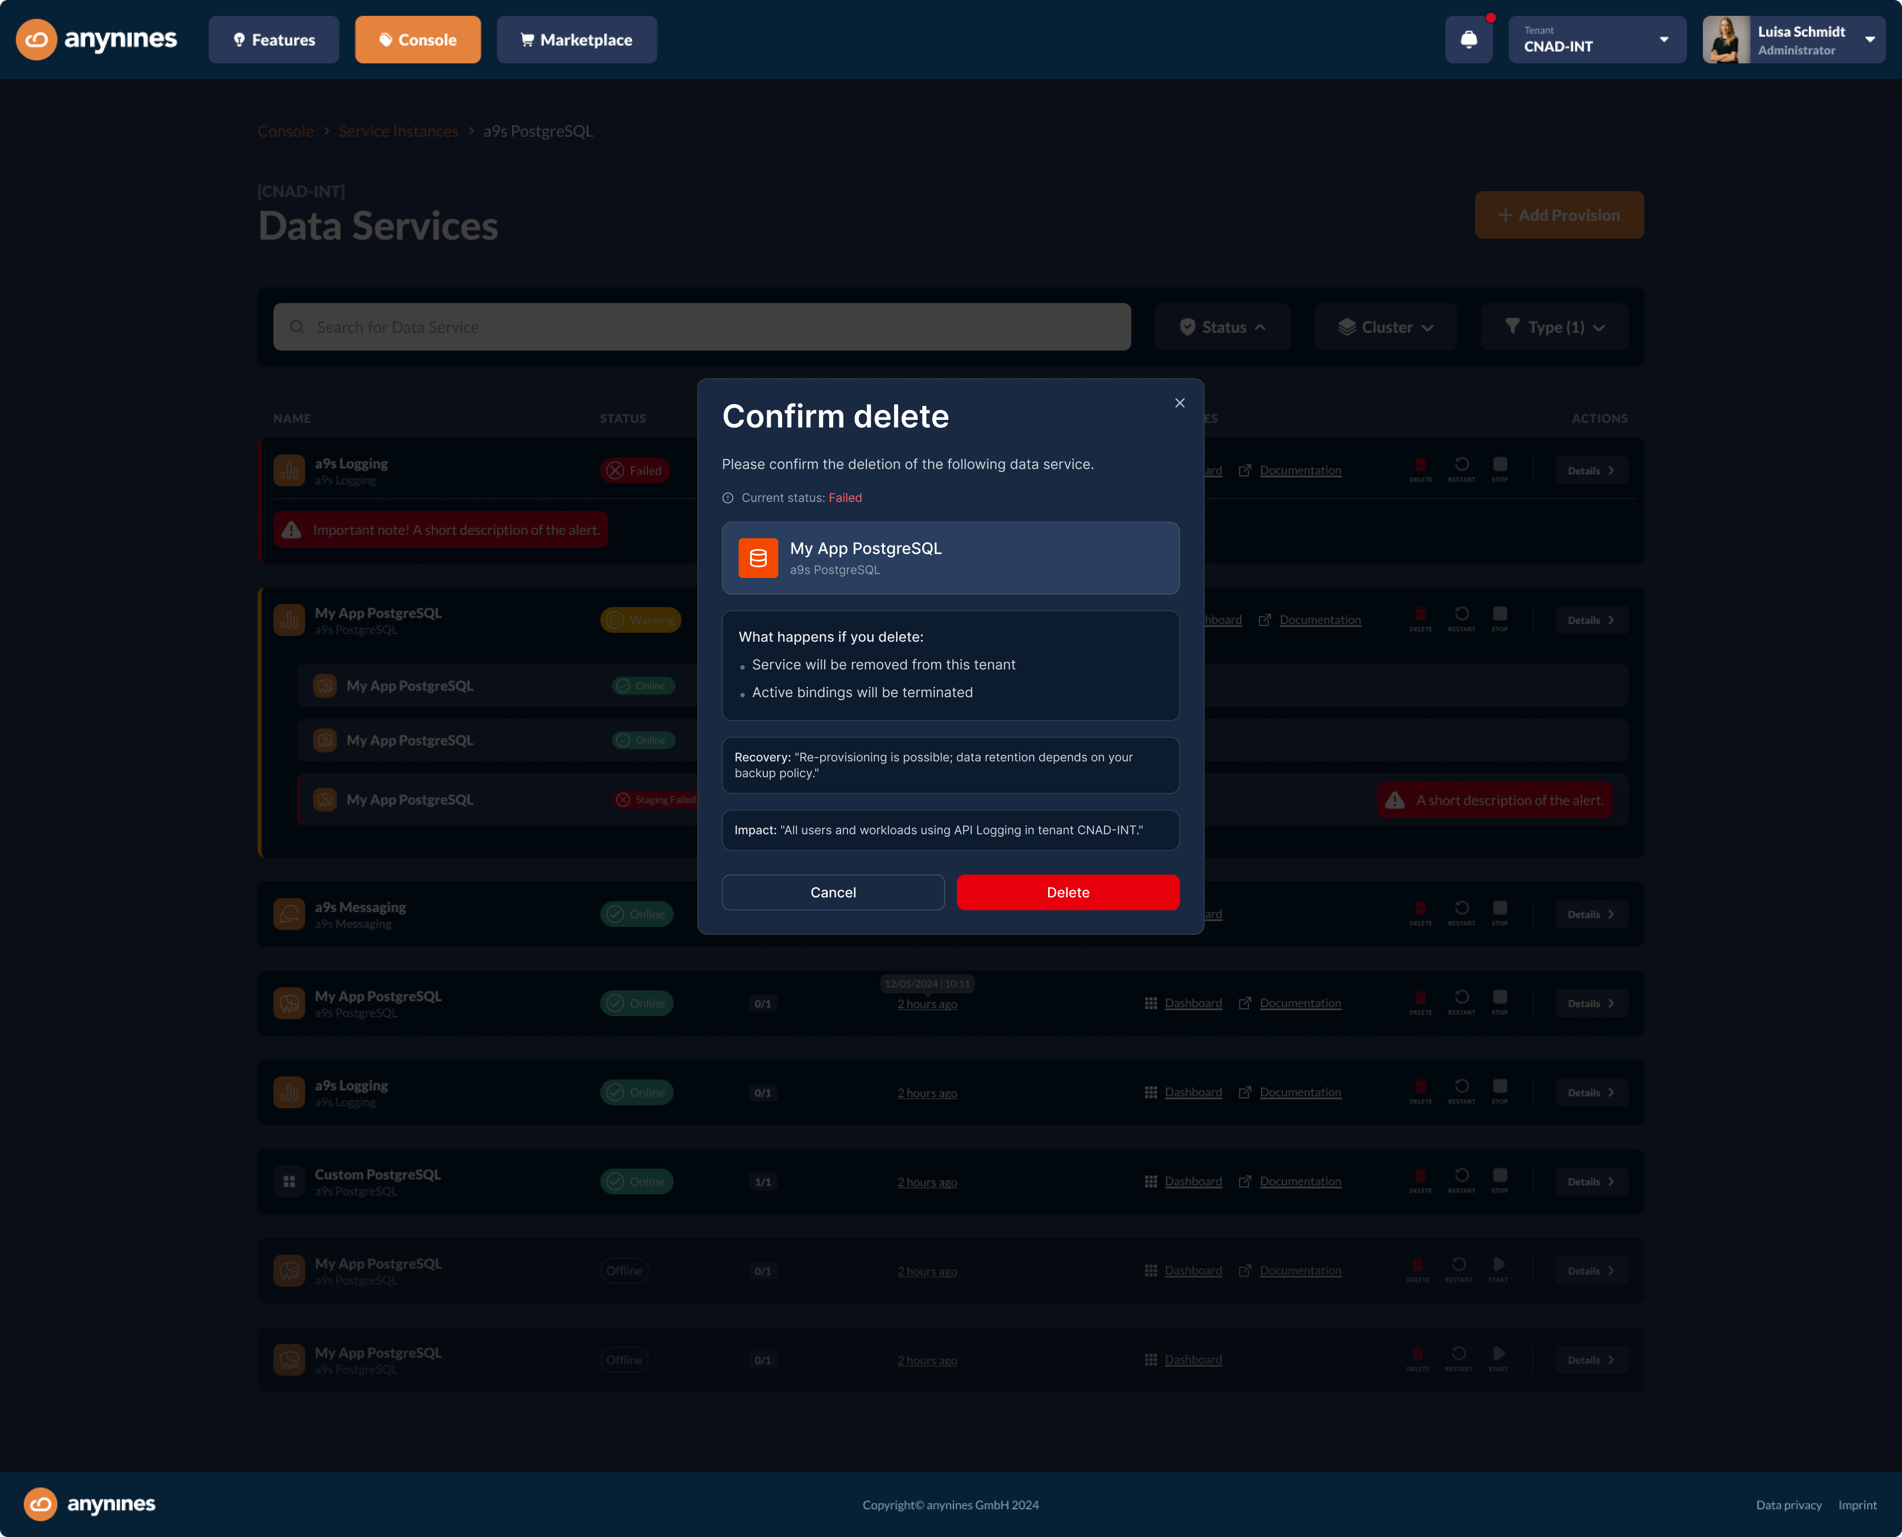Click the orange database icon in the dialog
Viewport: 1902px width, 1537px height.
click(x=758, y=558)
